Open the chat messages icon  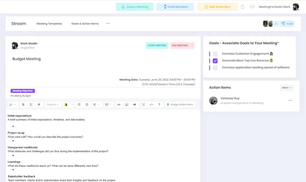click(x=252, y=7)
